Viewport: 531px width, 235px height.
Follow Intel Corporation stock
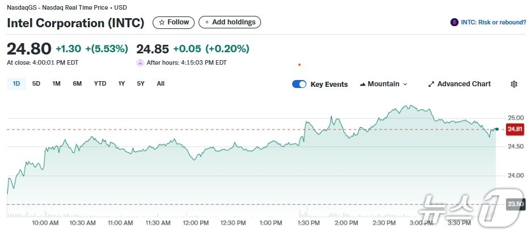tap(174, 22)
